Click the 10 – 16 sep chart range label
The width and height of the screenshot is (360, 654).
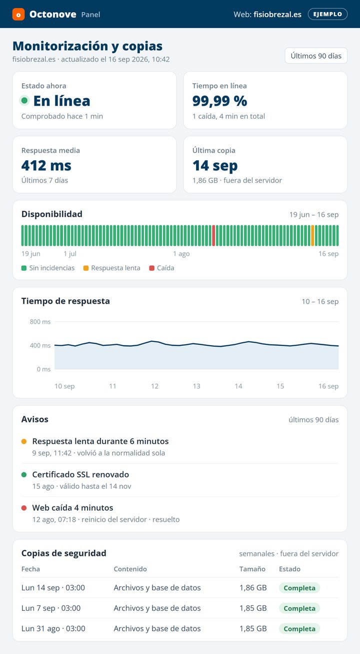[320, 301]
